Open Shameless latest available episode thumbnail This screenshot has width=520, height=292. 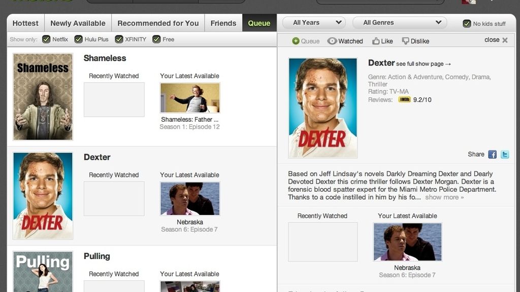coord(190,98)
